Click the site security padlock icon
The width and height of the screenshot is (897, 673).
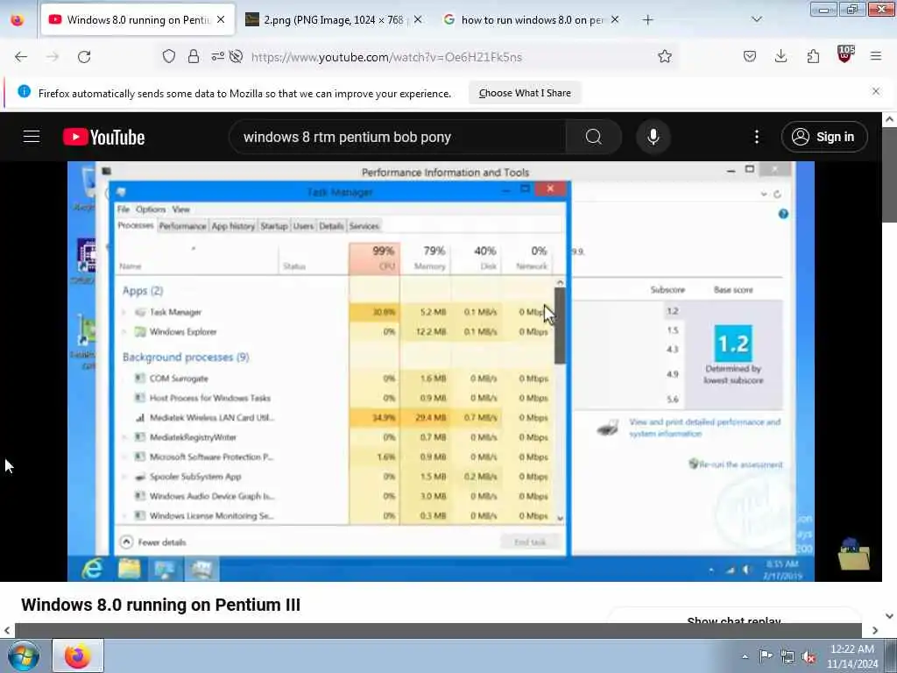tap(194, 57)
